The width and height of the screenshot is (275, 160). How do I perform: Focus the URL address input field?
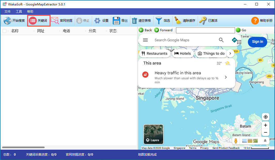tap(205, 30)
